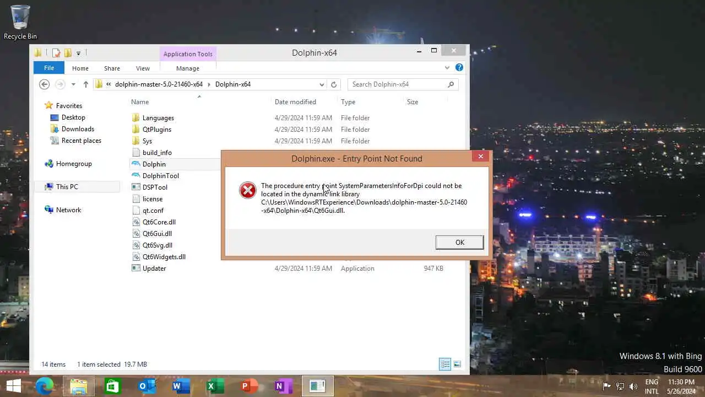The width and height of the screenshot is (705, 397).
Task: Open Action Center flag icon
Action: [x=607, y=386]
